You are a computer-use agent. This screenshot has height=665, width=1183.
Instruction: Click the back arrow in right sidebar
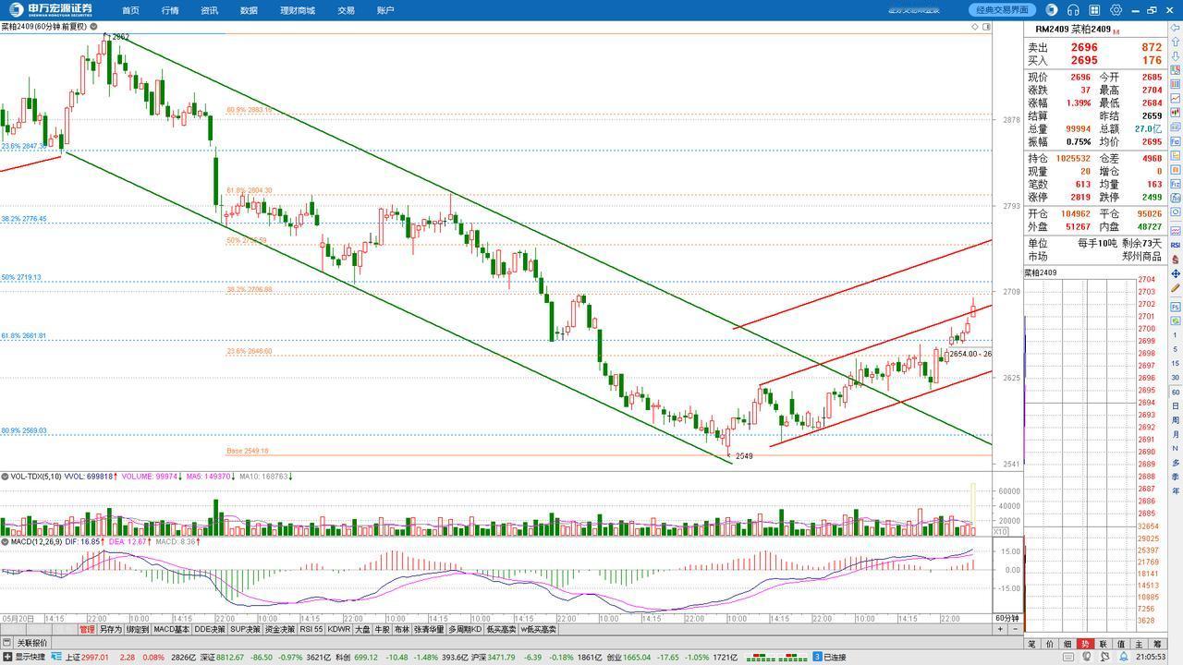pos(1175,27)
